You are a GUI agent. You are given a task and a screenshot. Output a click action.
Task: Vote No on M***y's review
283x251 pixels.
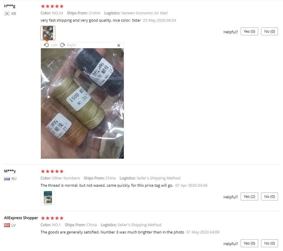pyautogui.click(x=270, y=196)
